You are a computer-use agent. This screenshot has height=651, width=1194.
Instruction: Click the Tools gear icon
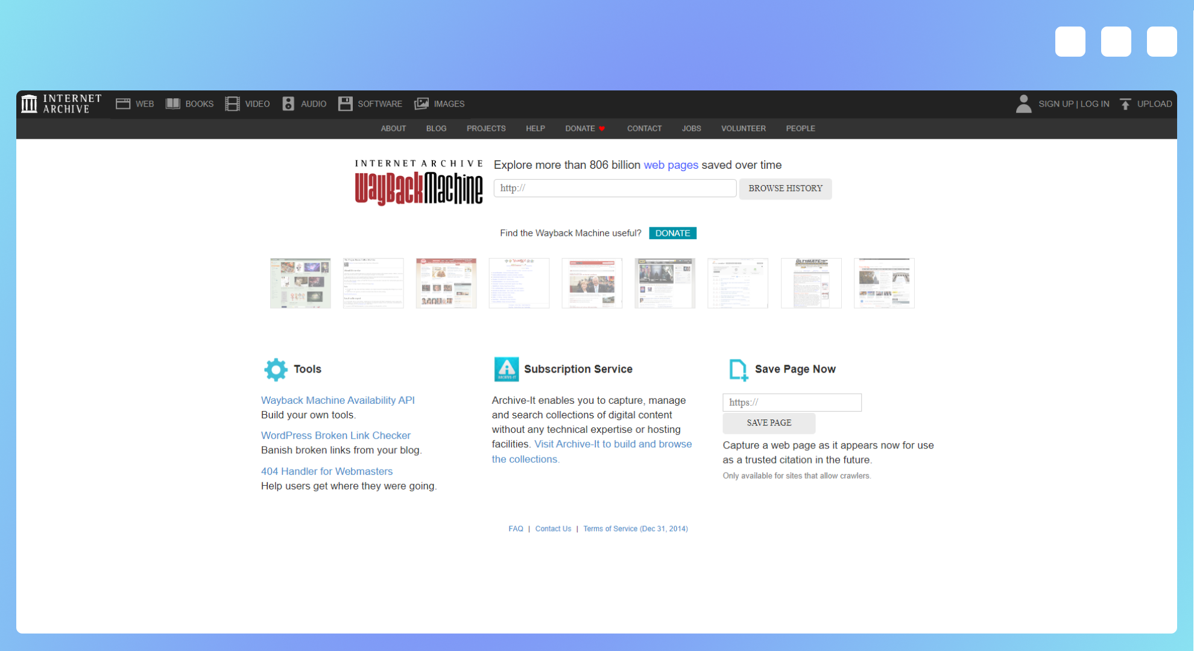[276, 369]
